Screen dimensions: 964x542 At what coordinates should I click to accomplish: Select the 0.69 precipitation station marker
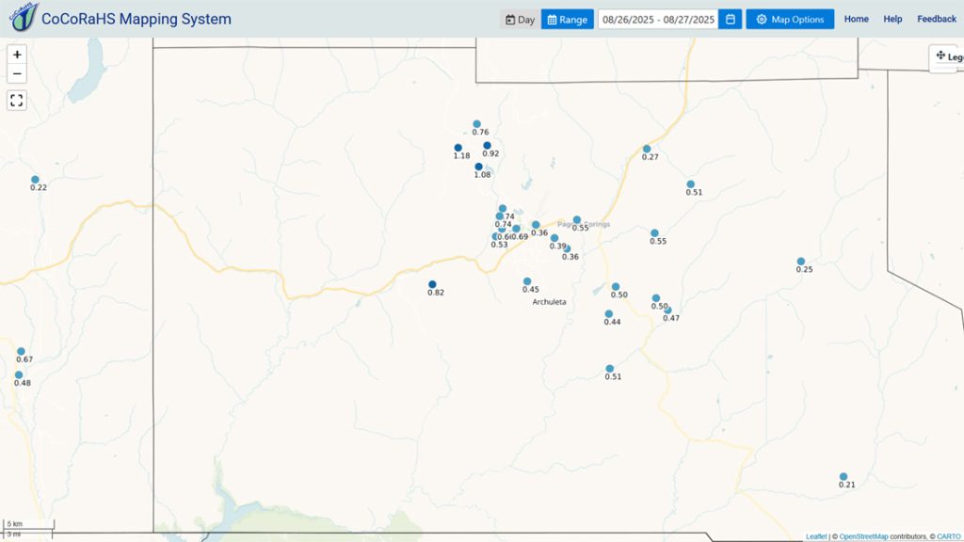517,229
